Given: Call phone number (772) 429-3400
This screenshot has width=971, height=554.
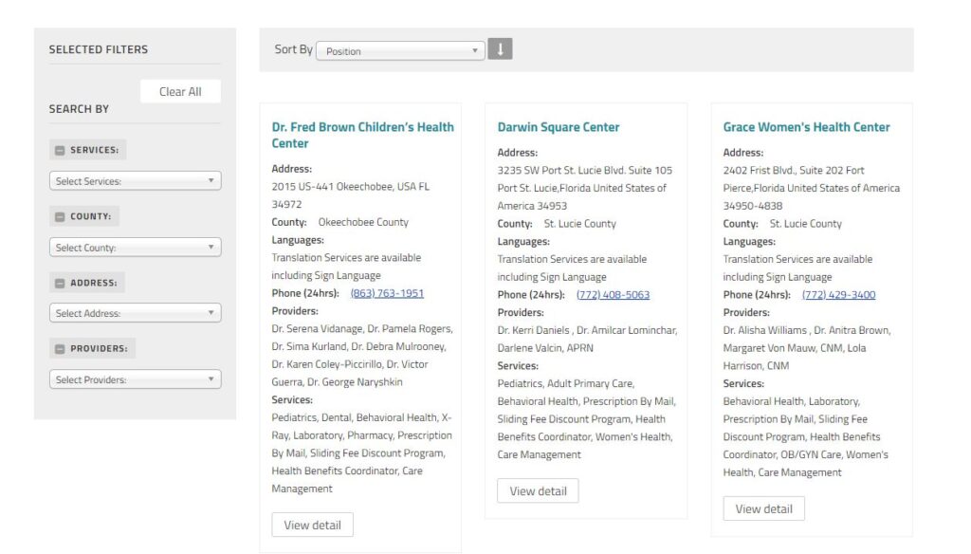Looking at the screenshot, I should pyautogui.click(x=838, y=295).
